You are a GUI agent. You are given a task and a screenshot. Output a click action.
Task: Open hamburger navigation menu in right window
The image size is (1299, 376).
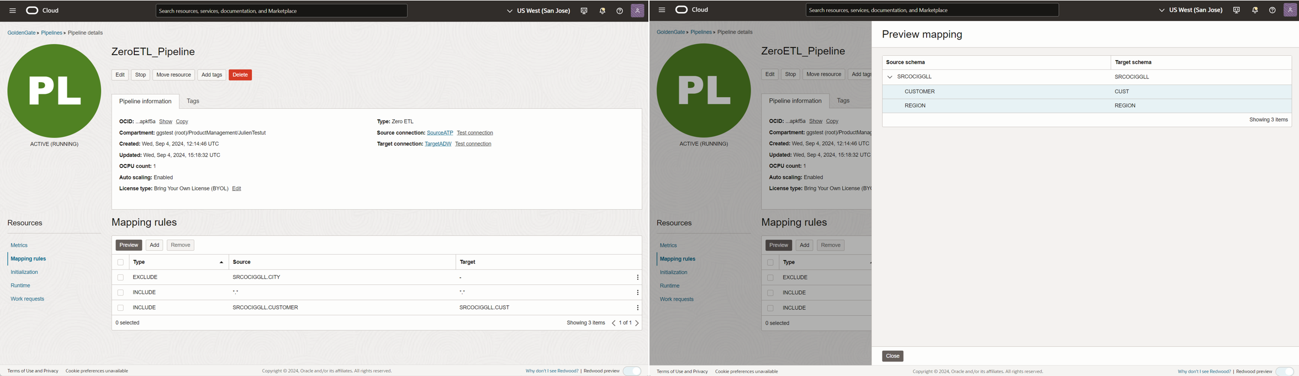point(662,10)
